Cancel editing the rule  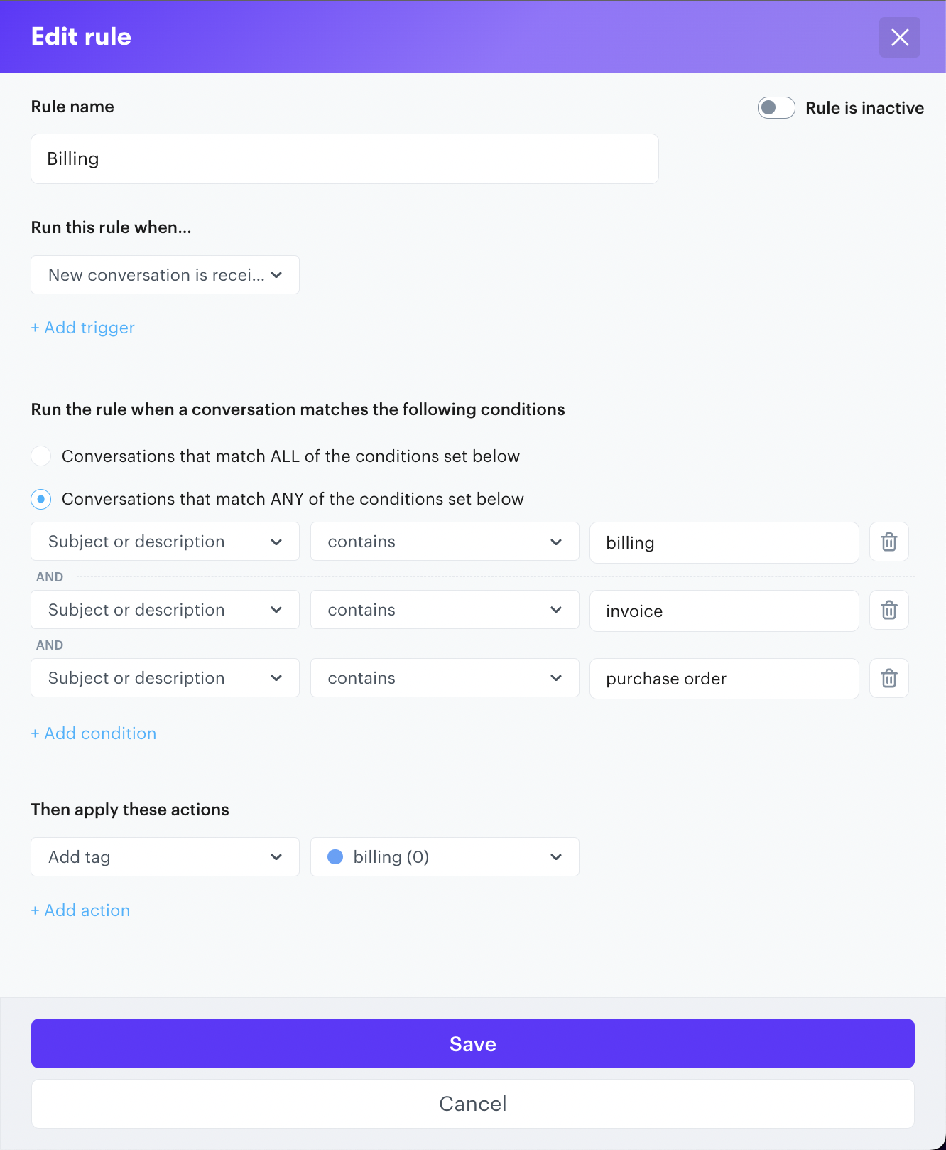pos(473,1104)
